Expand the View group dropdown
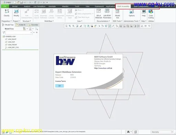The width and height of the screenshot is (176, 135). (80, 21)
